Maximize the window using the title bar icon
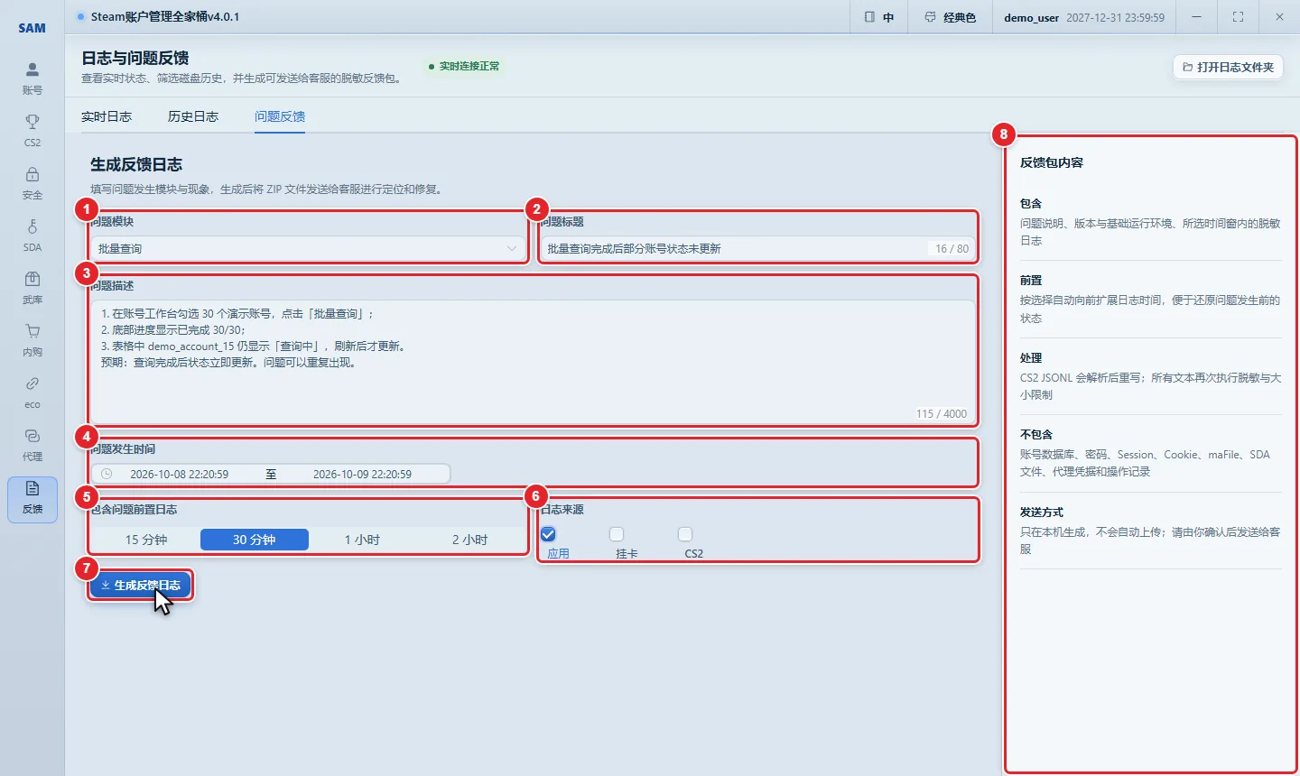 click(1238, 17)
